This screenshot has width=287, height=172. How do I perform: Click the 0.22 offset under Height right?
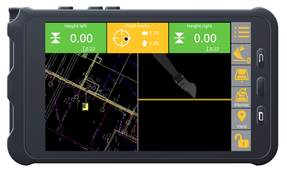click(212, 49)
